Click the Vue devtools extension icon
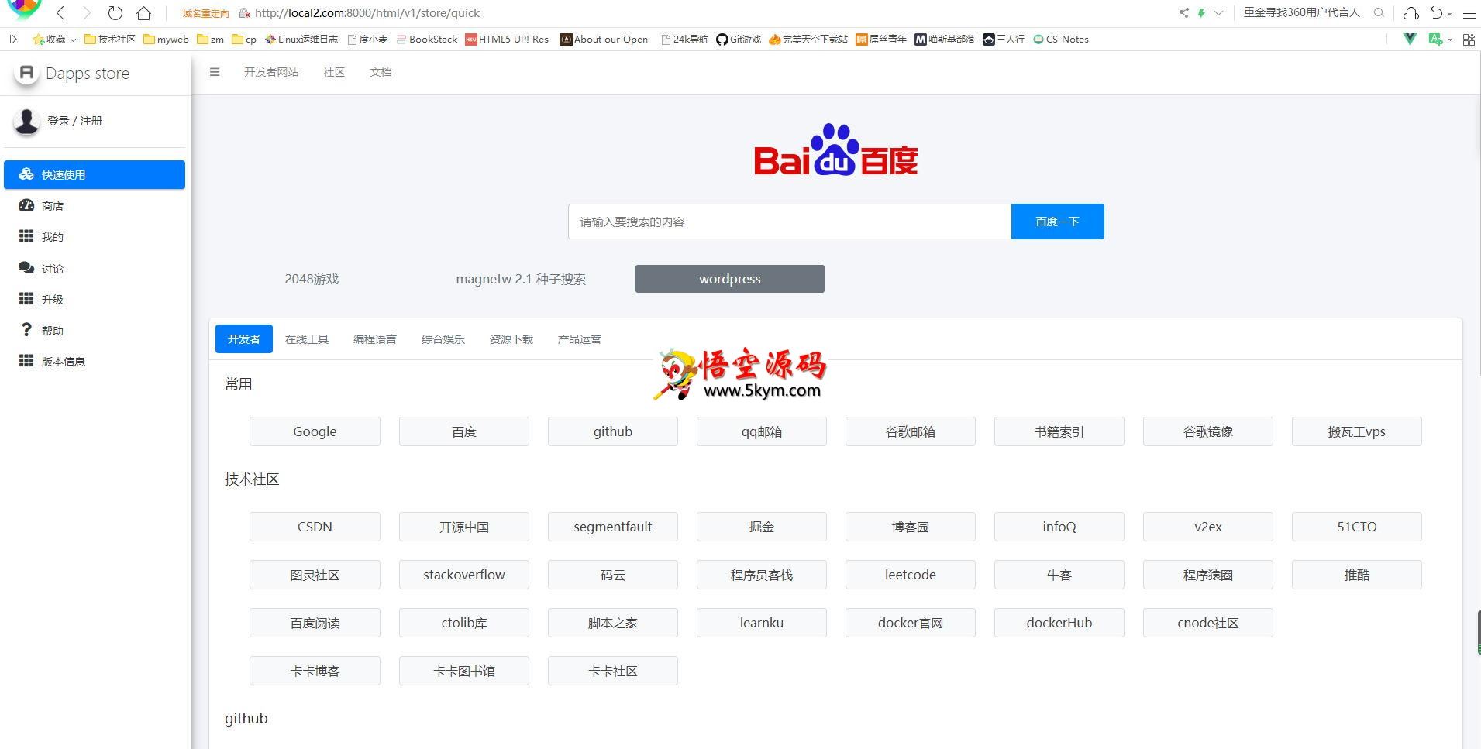Image resolution: width=1481 pixels, height=749 pixels. coord(1410,39)
